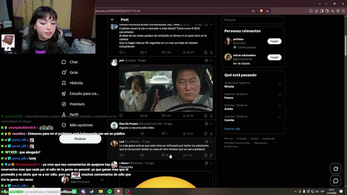Open more options on Lud's post
Screen dimensions: 347x195
tap(211, 142)
